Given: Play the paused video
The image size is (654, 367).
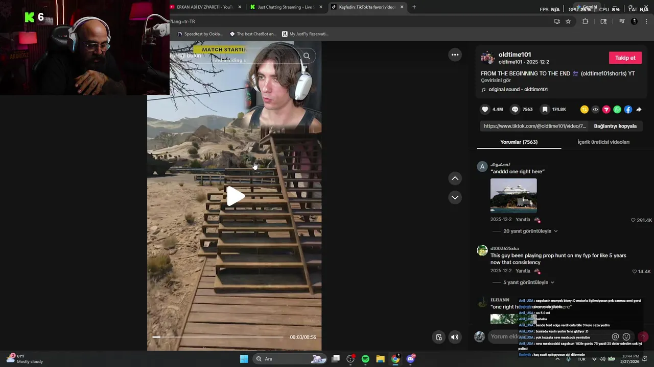Looking at the screenshot, I should point(235,196).
